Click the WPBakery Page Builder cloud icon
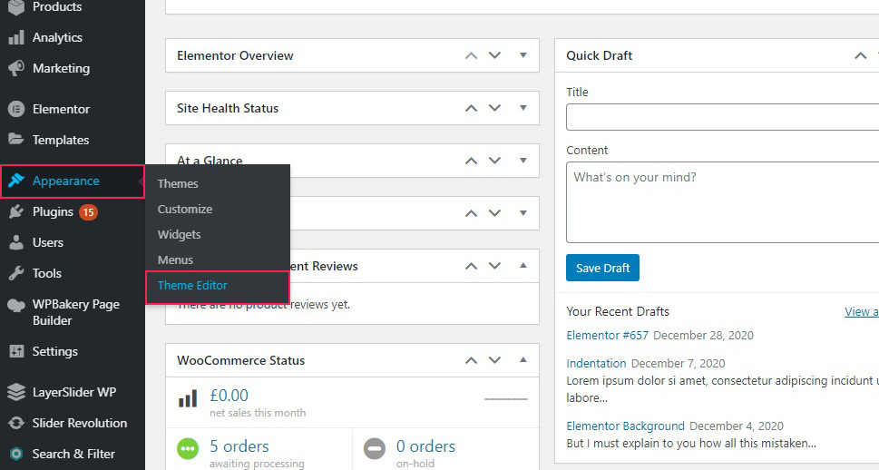This screenshot has width=879, height=470. [16, 305]
